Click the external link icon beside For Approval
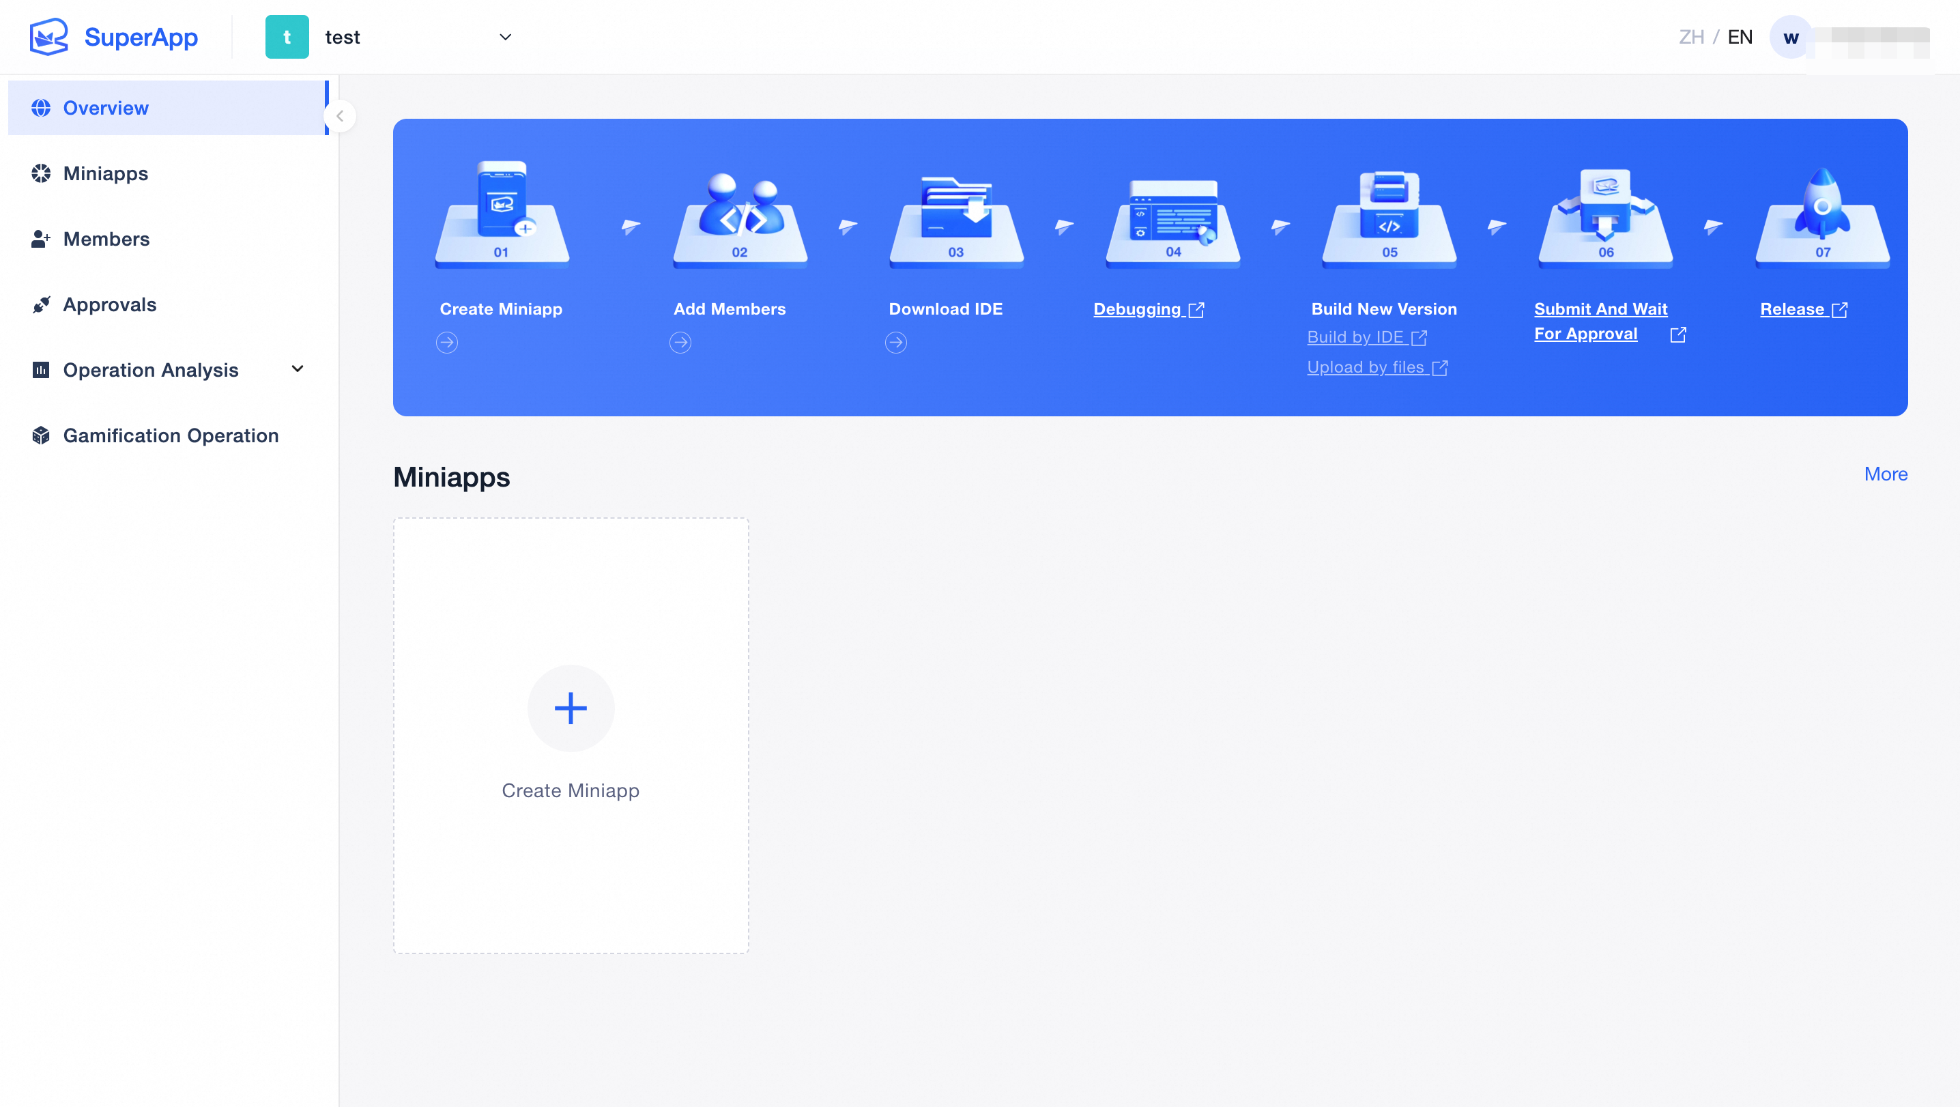 (x=1677, y=335)
